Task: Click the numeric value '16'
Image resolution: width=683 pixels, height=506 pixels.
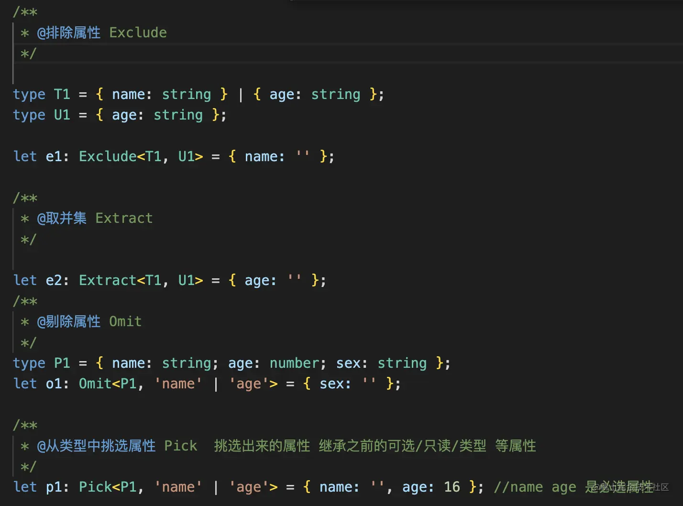Action: 452,487
